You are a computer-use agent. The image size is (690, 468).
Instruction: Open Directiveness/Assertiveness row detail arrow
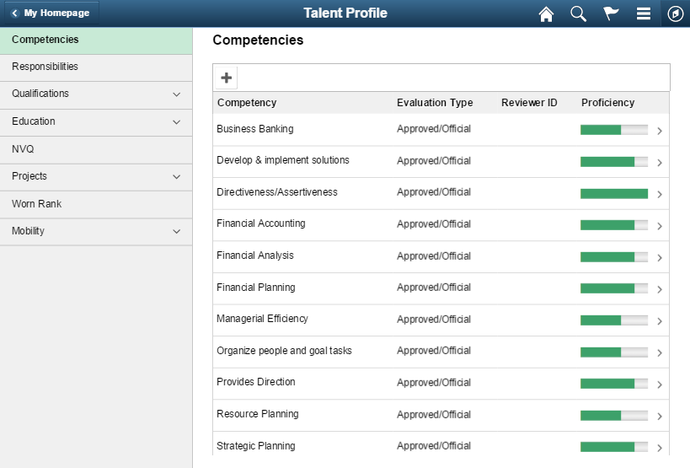(659, 194)
